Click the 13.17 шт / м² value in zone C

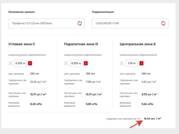[x=38, y=94]
